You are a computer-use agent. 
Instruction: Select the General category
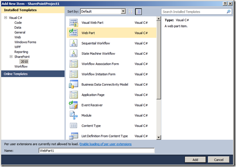tap(20, 32)
